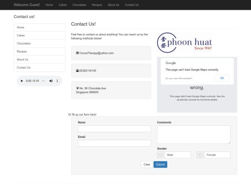Click the audio time display 0:00 / 6:10
251x188 pixels.
point(33,81)
